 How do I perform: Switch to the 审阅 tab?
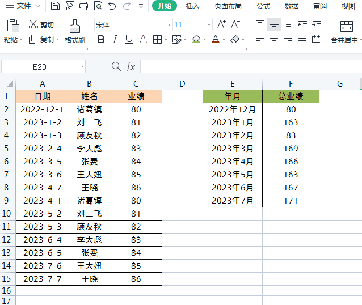(320, 6)
